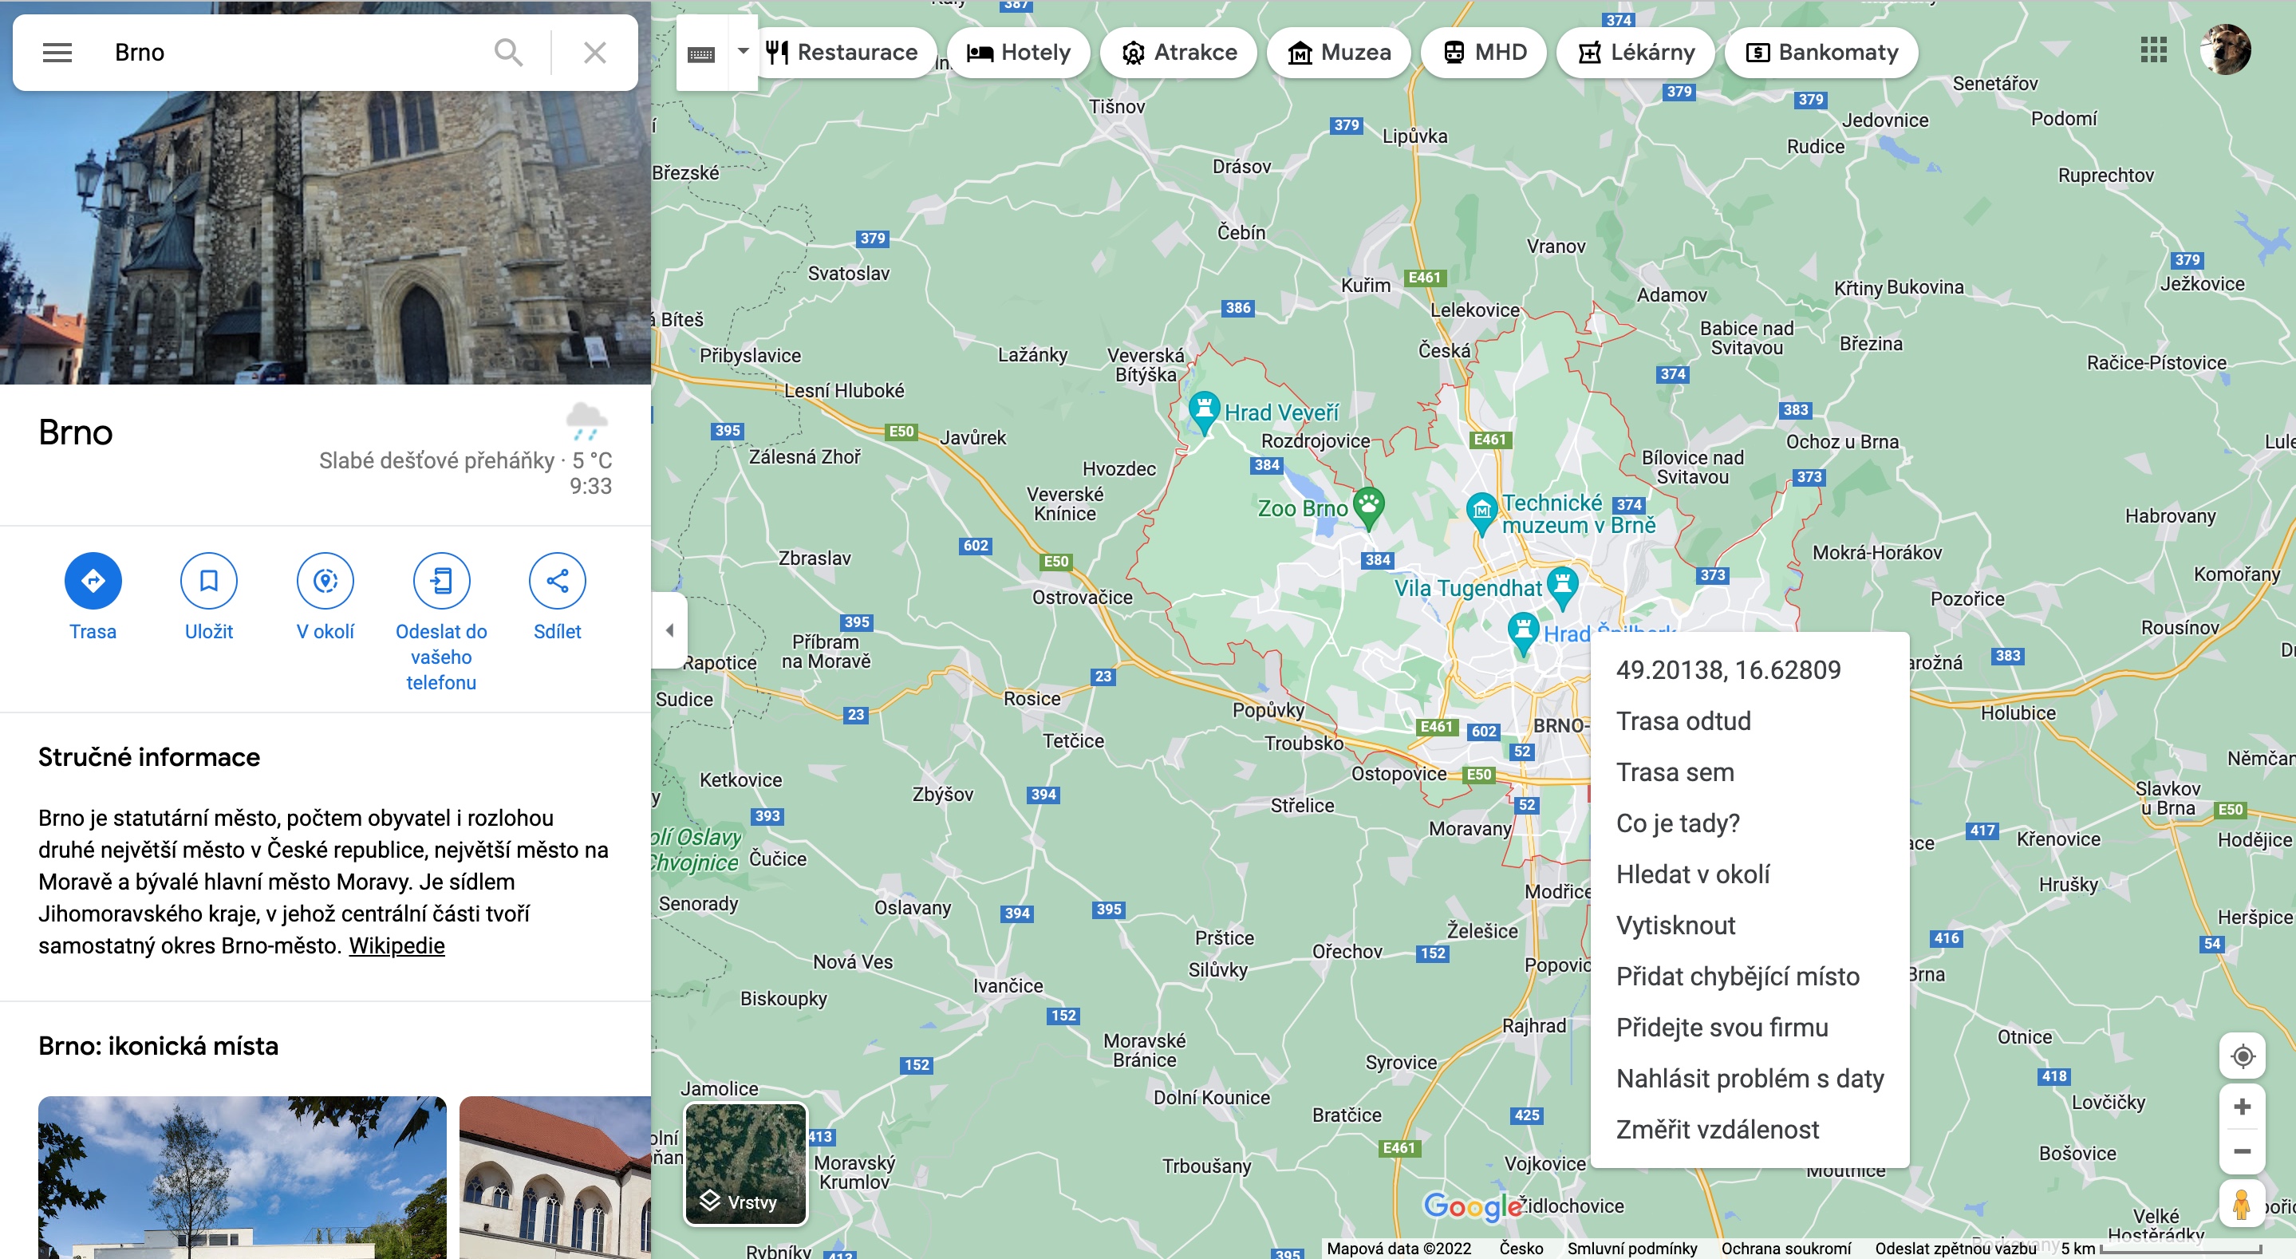Image resolution: width=2296 pixels, height=1259 pixels.
Task: Click the Brno search input field
Action: pos(294,53)
